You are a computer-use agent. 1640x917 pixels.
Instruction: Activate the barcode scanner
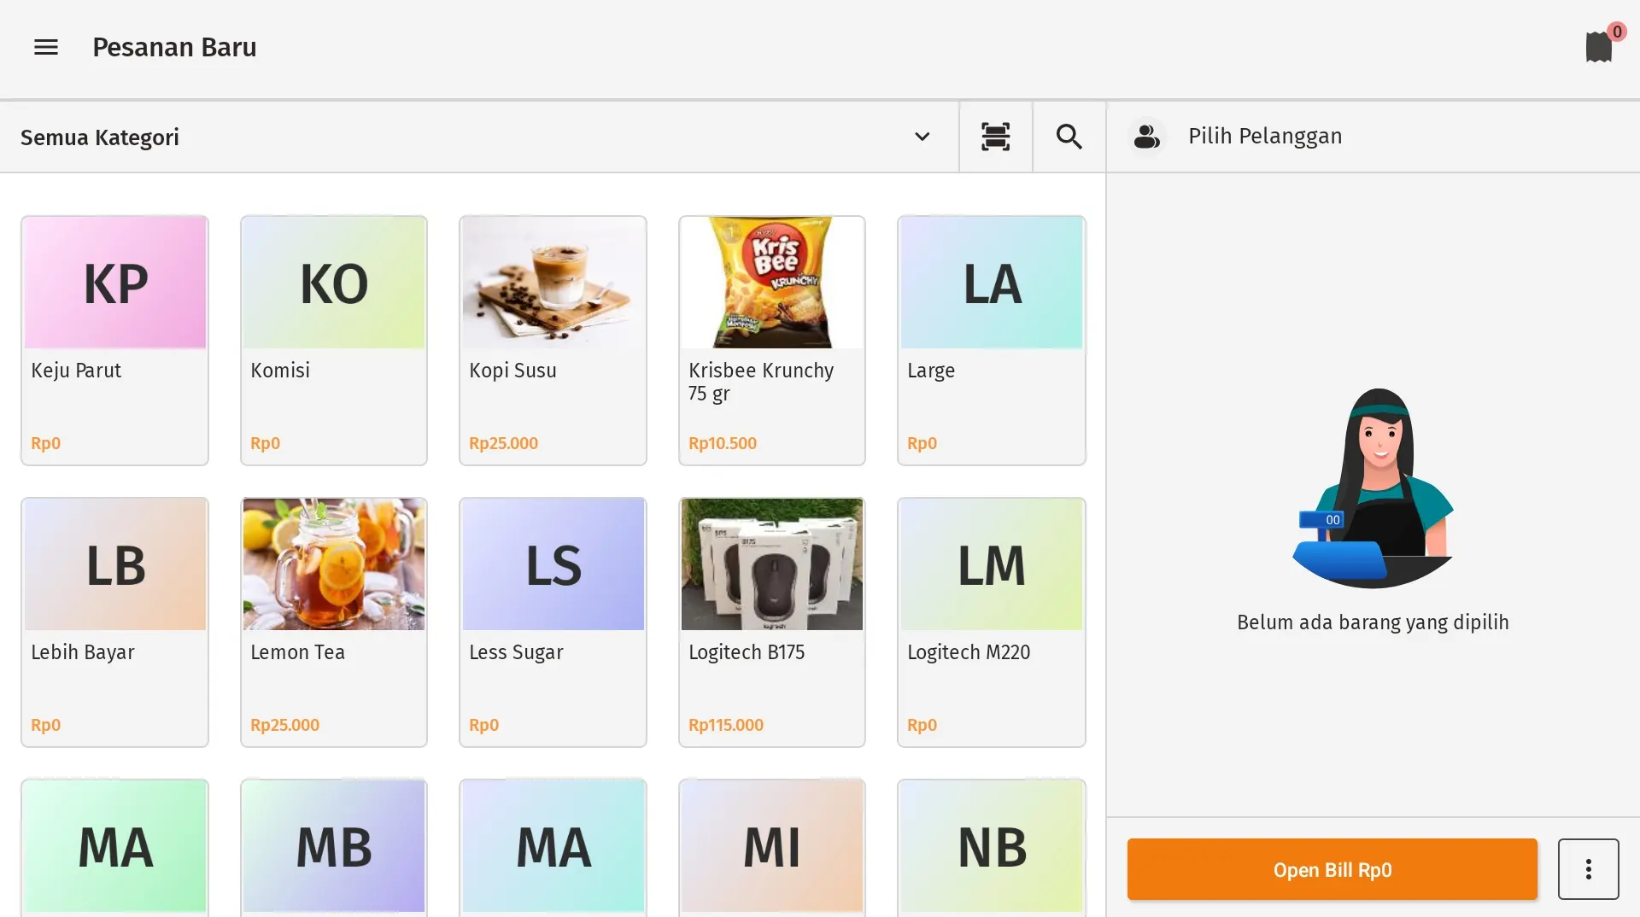(x=995, y=137)
